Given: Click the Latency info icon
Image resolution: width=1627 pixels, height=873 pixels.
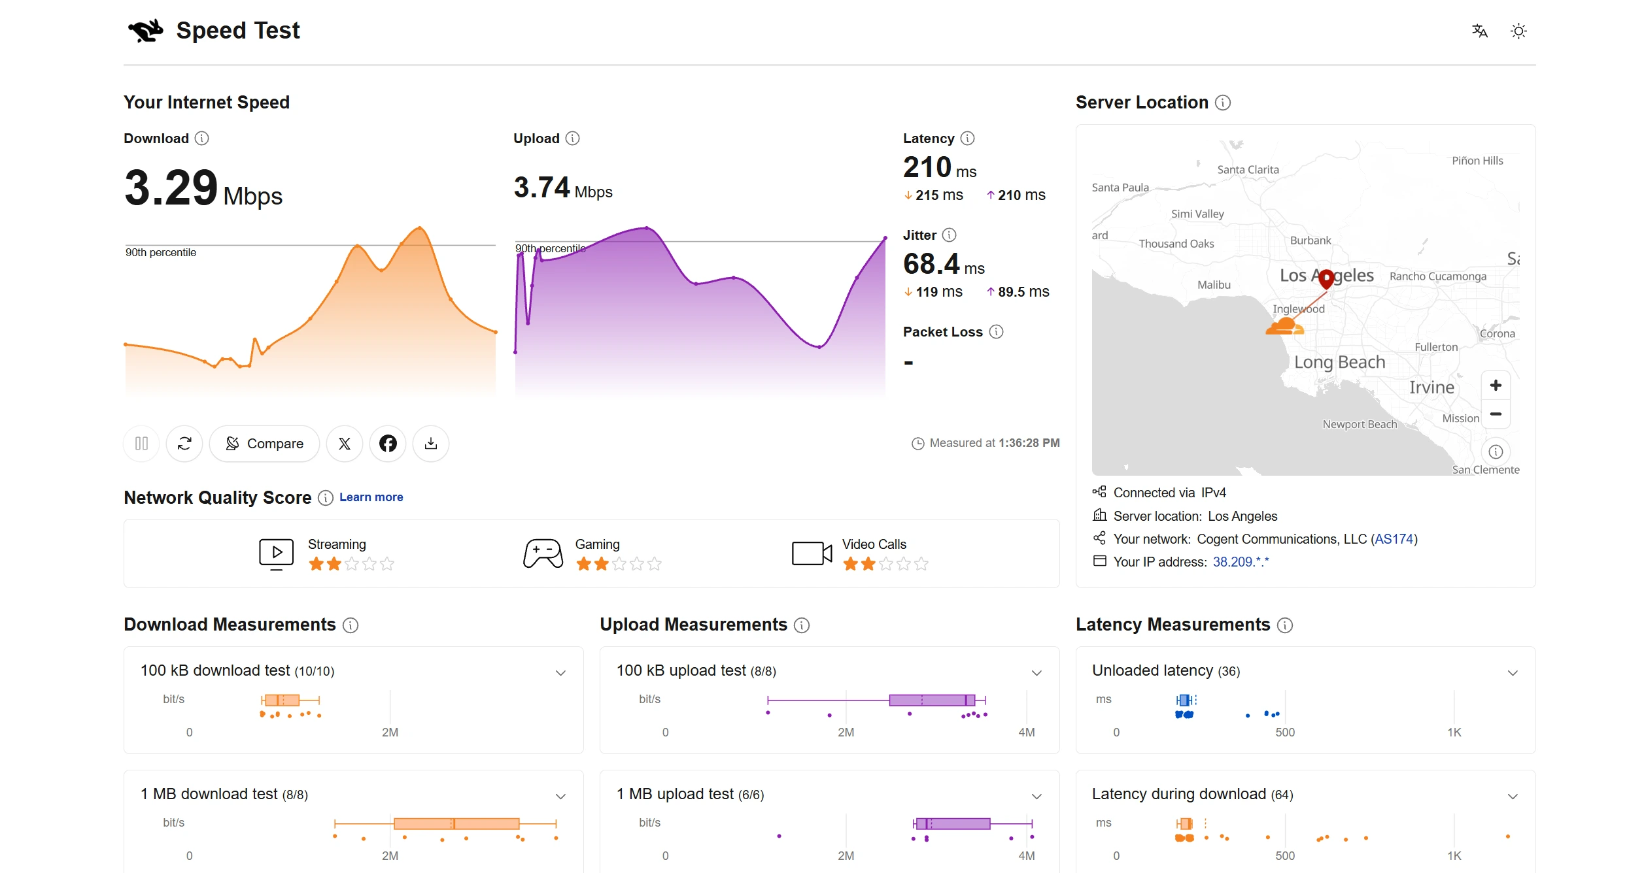Looking at the screenshot, I should (968, 139).
